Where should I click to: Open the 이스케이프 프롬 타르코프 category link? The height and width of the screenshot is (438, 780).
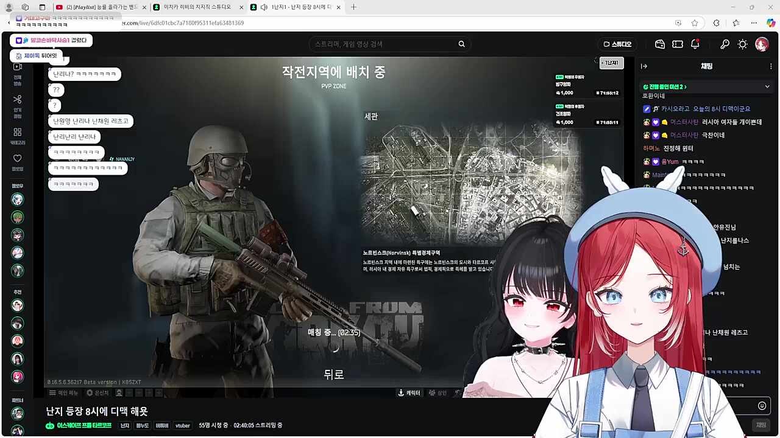(79, 426)
